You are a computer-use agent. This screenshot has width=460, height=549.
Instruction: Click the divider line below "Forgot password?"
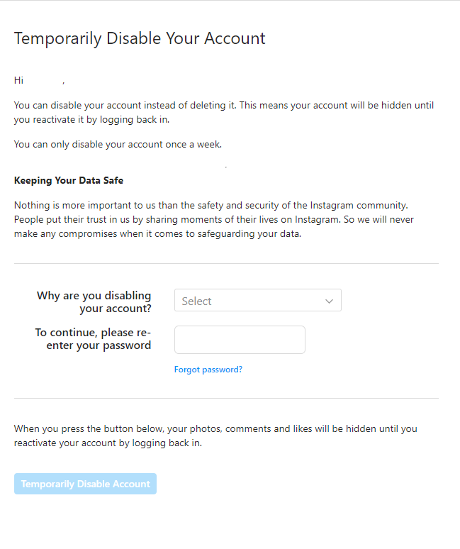click(x=226, y=399)
